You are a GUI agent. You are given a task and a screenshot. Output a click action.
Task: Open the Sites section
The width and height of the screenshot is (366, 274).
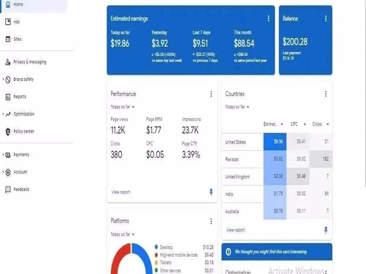tap(8, 39)
